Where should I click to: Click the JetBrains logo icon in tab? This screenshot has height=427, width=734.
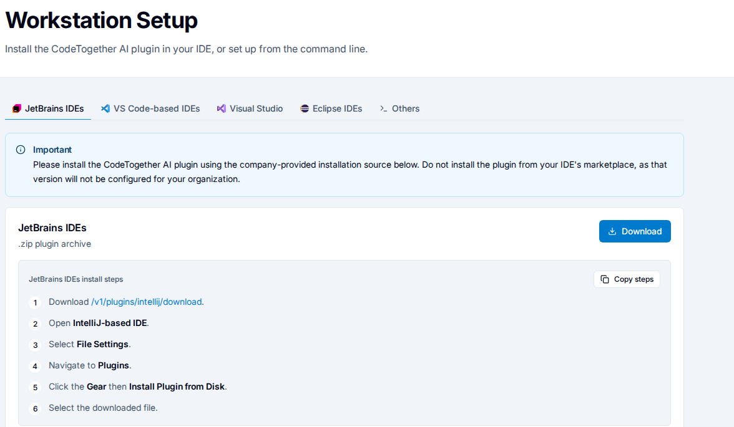pos(17,108)
